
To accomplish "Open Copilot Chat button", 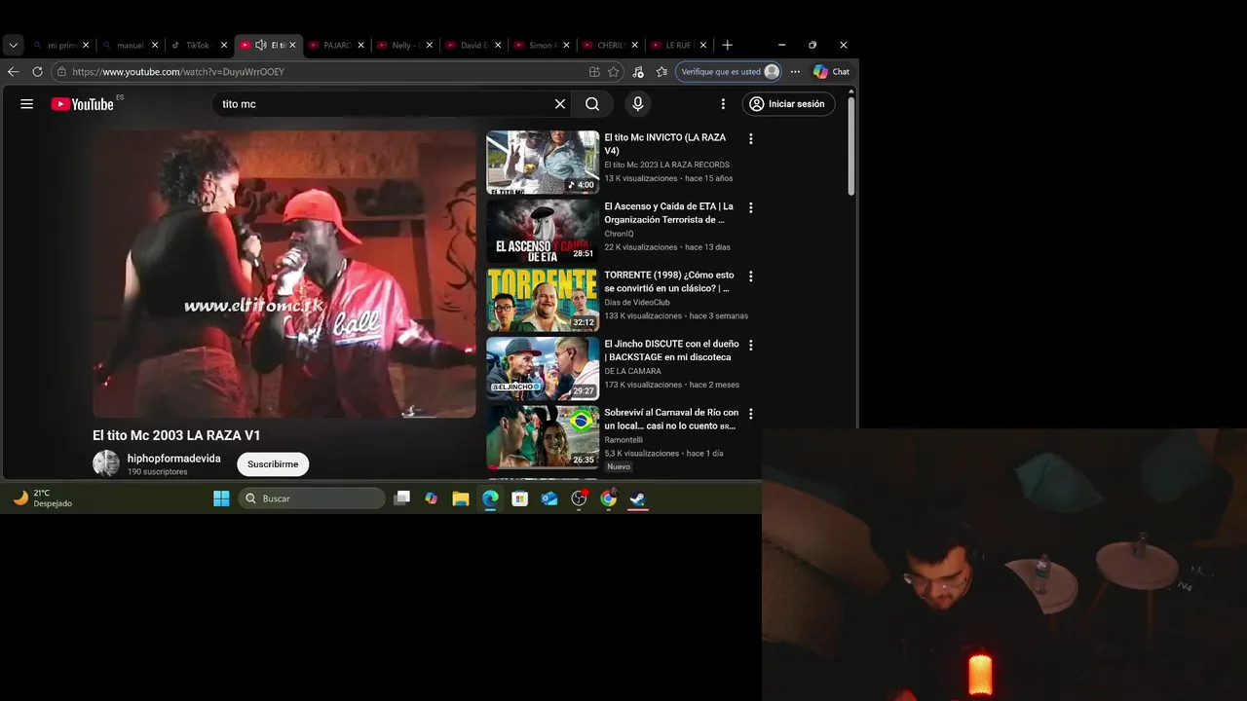I will point(831,72).
